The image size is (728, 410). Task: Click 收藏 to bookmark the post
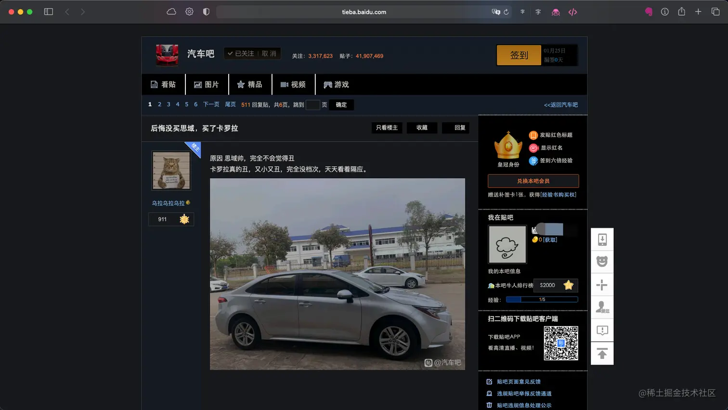422,128
